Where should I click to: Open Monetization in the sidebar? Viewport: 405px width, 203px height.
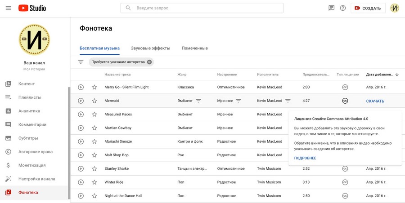(31, 165)
